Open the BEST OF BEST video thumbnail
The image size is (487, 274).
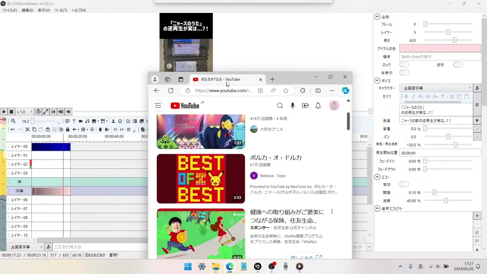coord(201,178)
